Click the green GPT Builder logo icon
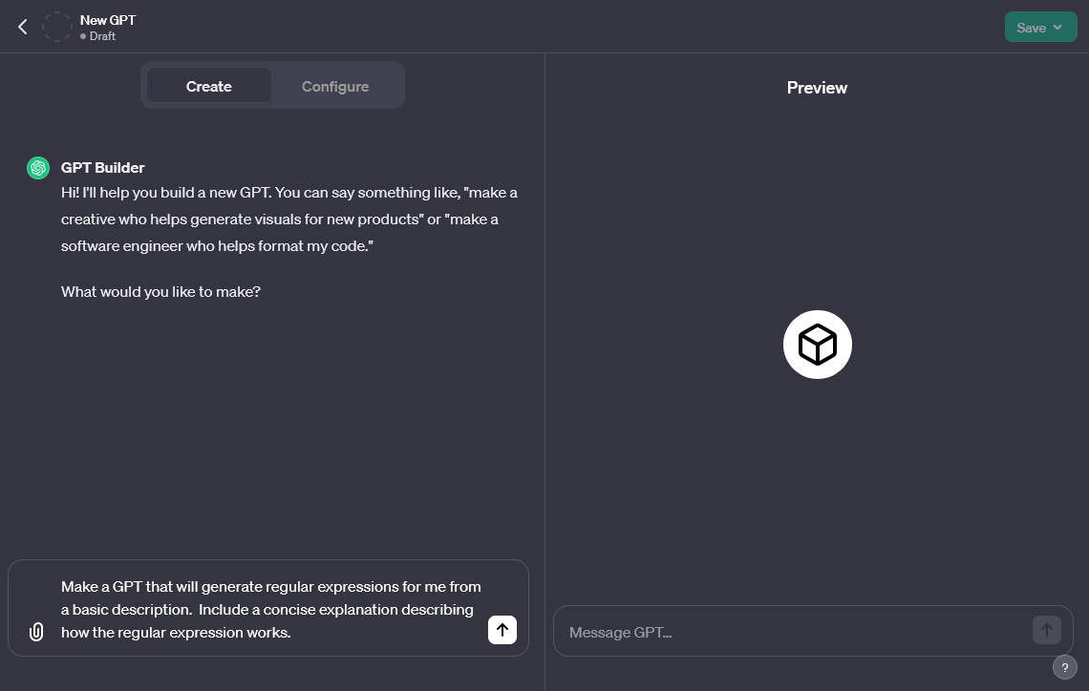This screenshot has width=1089, height=691. click(38, 168)
